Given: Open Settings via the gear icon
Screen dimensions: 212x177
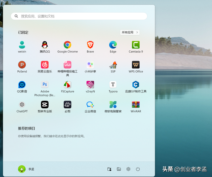Looking at the screenshot, I should click(128, 169).
